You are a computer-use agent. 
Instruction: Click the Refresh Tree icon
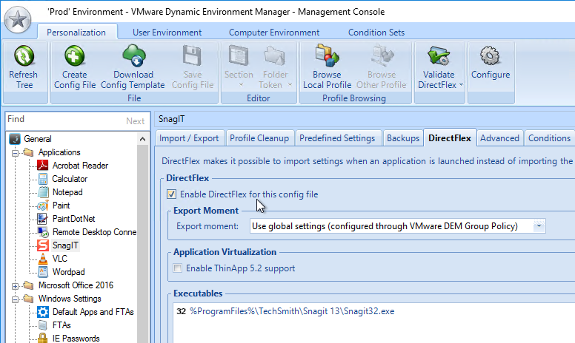[24, 55]
